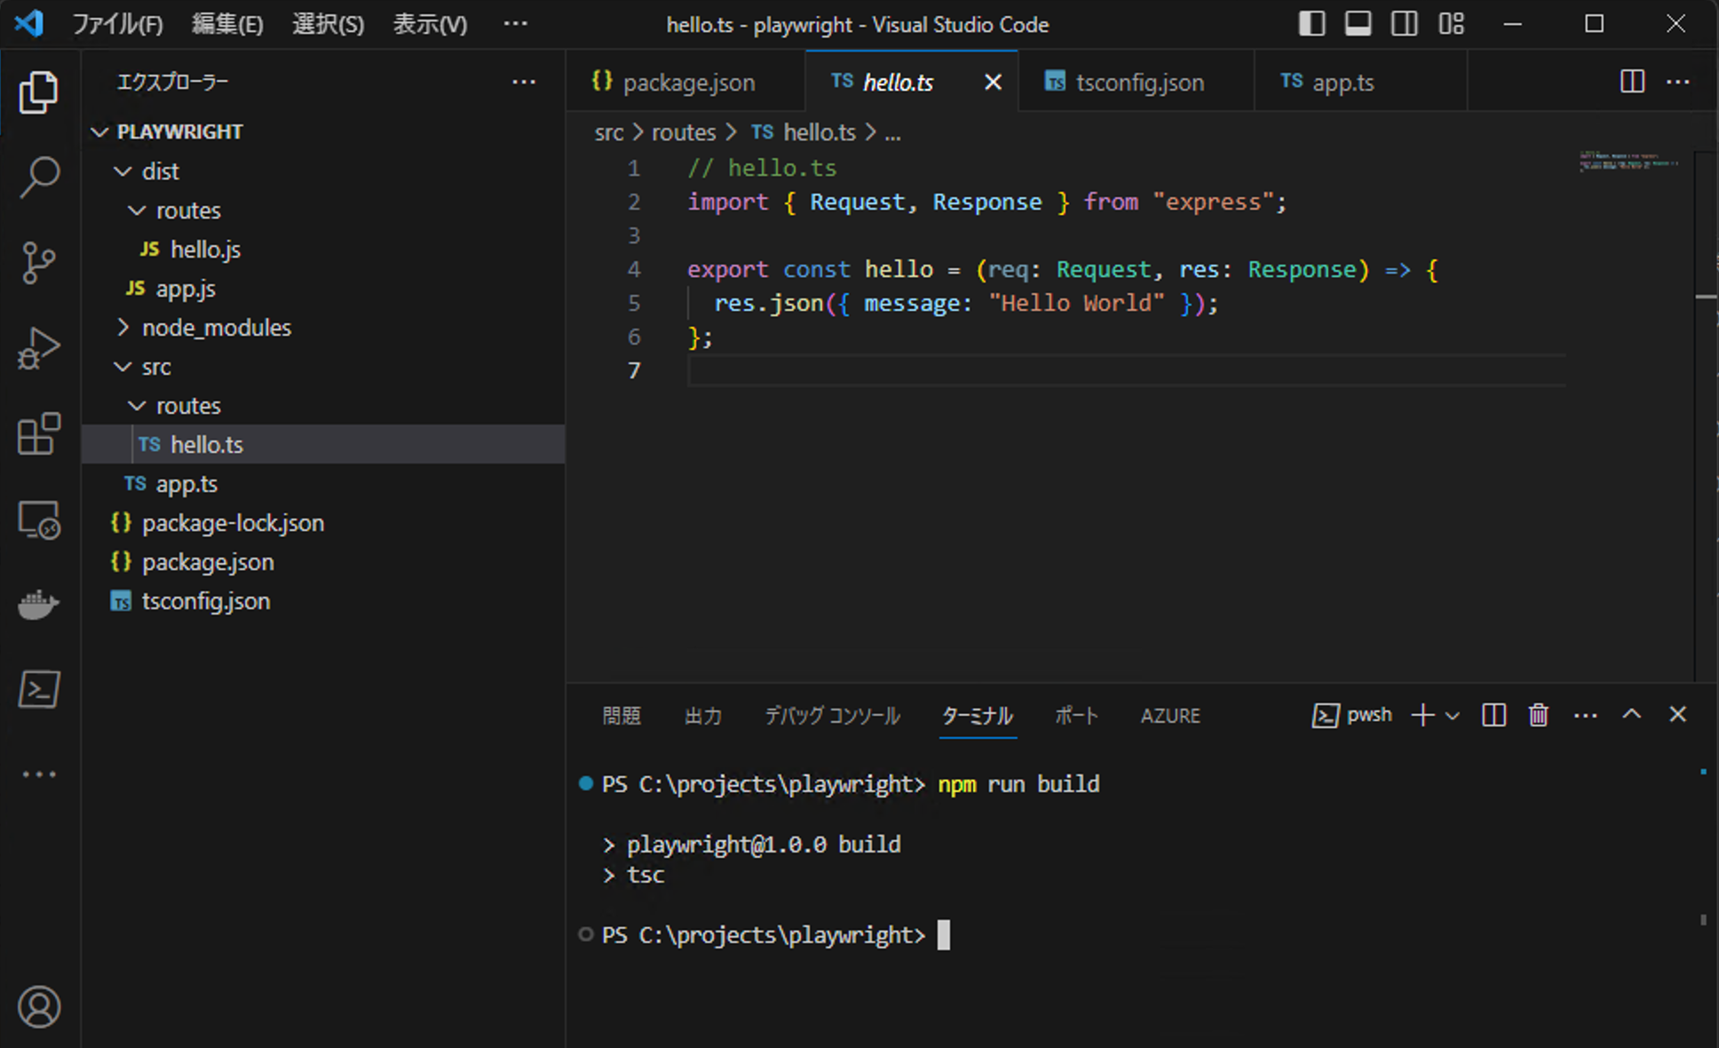Show more menu bar items

coord(515,24)
